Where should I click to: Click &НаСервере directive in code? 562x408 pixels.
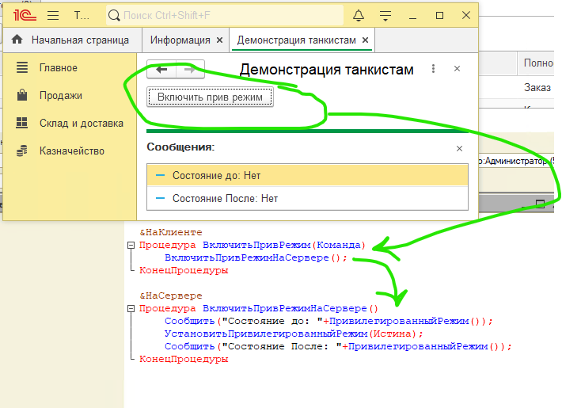pyautogui.click(x=171, y=296)
